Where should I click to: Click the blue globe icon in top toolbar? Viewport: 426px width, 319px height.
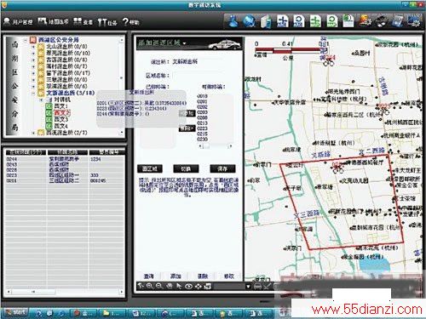pyautogui.click(x=250, y=21)
